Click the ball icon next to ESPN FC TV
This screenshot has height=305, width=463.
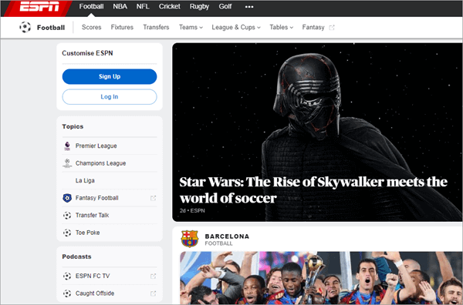(67, 277)
